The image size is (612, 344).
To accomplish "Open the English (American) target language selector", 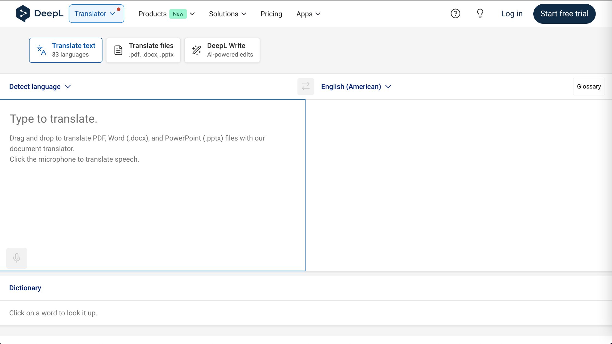I will [356, 87].
